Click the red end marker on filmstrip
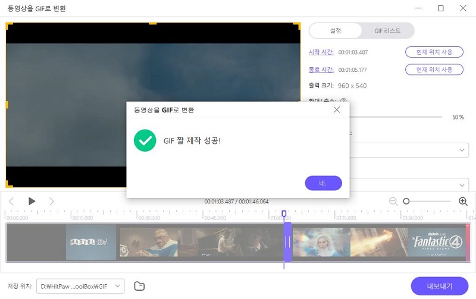This screenshot has height=299, width=476. tap(468, 242)
